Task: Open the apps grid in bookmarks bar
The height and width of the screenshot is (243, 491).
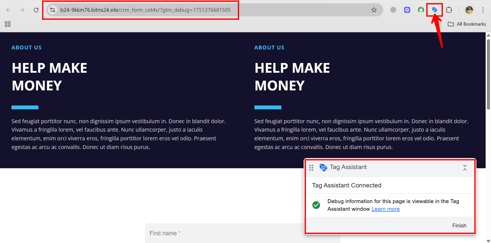Action: [8, 24]
